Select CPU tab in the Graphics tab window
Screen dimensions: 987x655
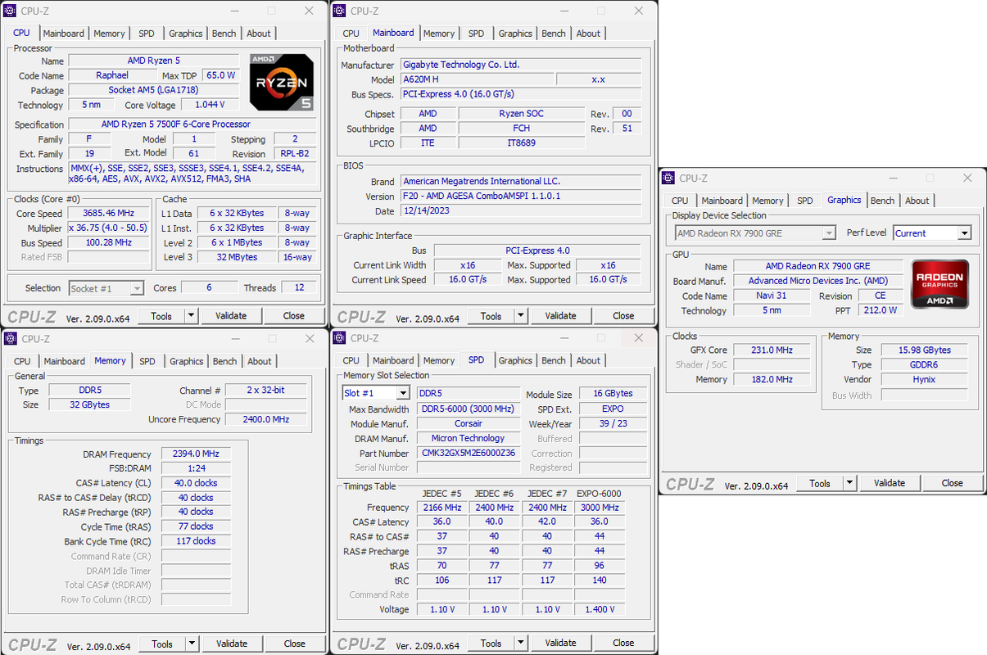coord(680,201)
